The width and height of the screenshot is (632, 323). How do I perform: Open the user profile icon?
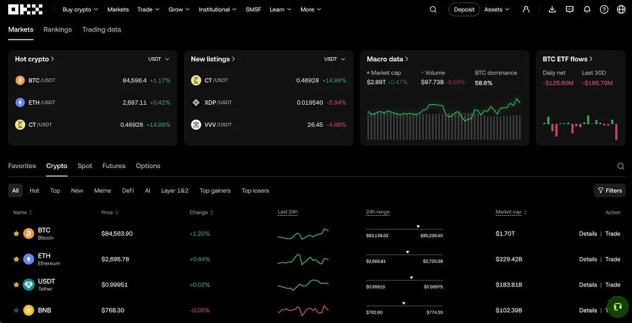tap(526, 9)
